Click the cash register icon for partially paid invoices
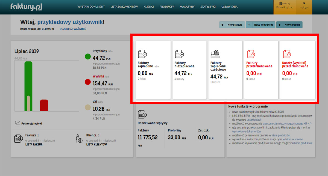 (215, 54)
